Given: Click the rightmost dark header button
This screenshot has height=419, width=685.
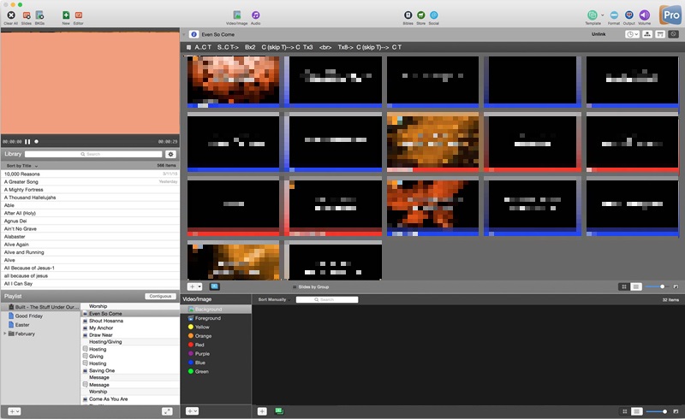Looking at the screenshot, I should pos(673,34).
